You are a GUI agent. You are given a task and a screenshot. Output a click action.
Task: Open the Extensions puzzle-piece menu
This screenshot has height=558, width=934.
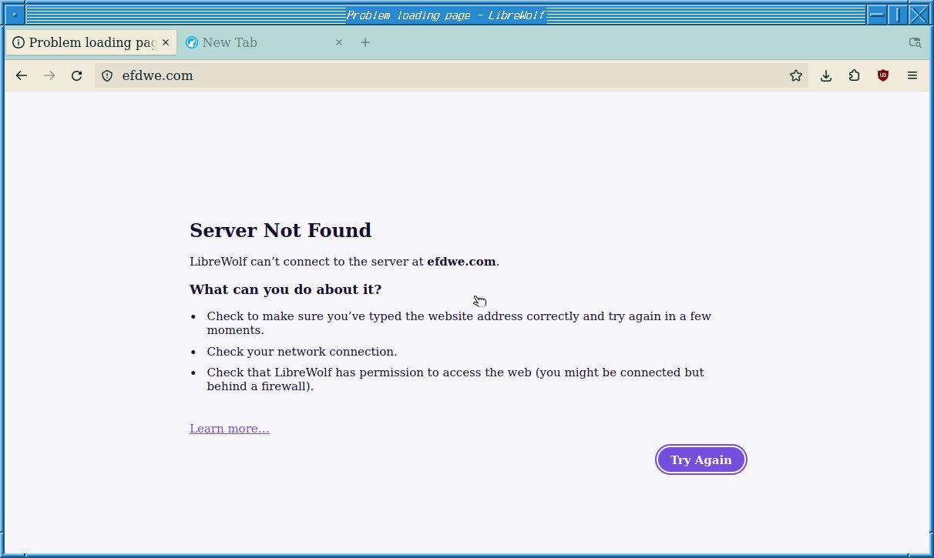point(855,75)
